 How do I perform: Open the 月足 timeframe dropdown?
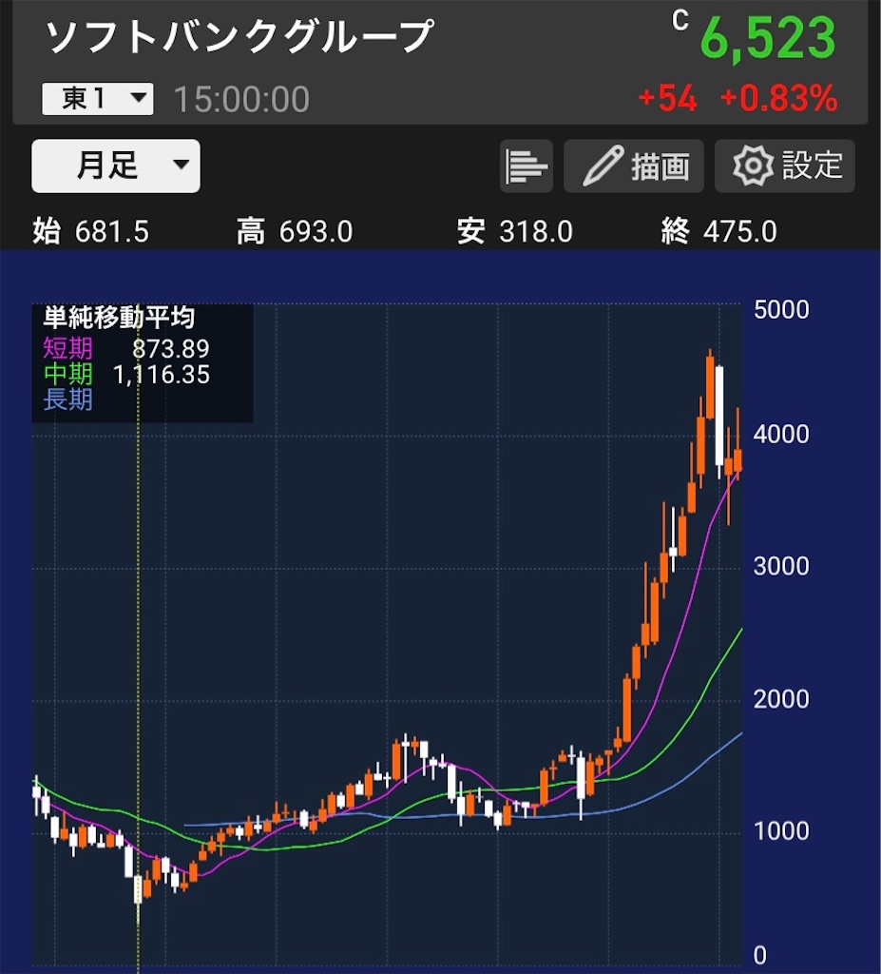click(116, 166)
